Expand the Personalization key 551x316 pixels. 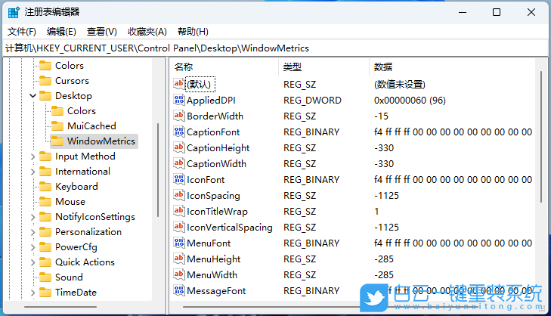pyautogui.click(x=33, y=232)
